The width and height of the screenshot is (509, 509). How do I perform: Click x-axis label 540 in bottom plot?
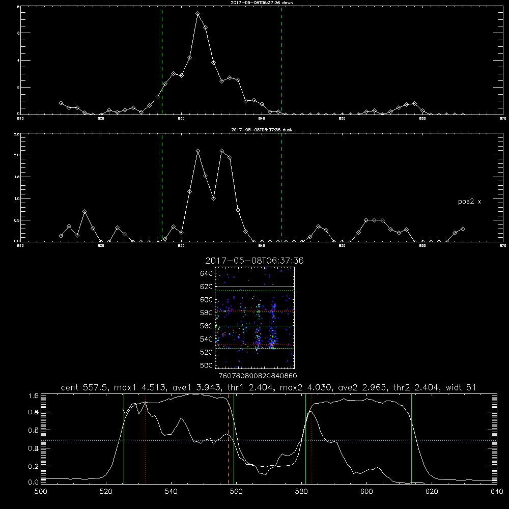171,492
